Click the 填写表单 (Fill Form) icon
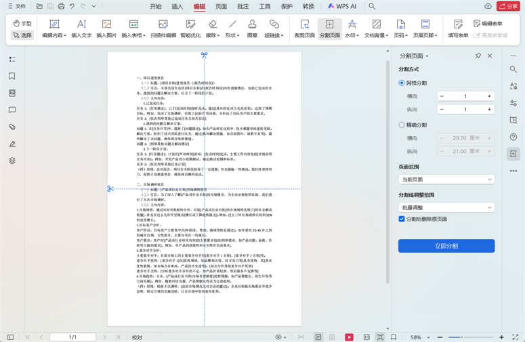This screenshot has width=525, height=342. coord(458,28)
